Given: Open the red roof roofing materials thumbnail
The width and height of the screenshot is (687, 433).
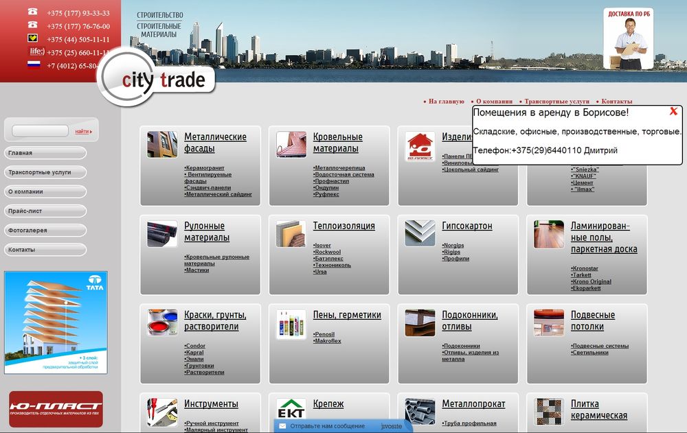Looking at the screenshot, I should pos(291,145).
